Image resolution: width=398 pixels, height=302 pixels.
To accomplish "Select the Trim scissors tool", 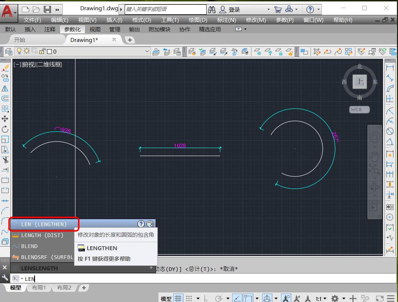I will [x=5, y=159].
